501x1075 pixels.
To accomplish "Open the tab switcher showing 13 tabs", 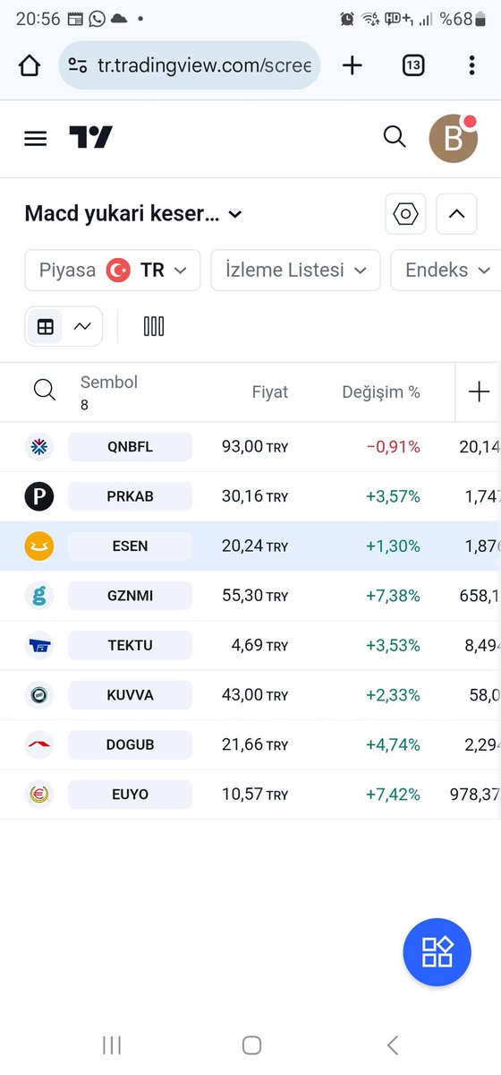I will point(413,65).
